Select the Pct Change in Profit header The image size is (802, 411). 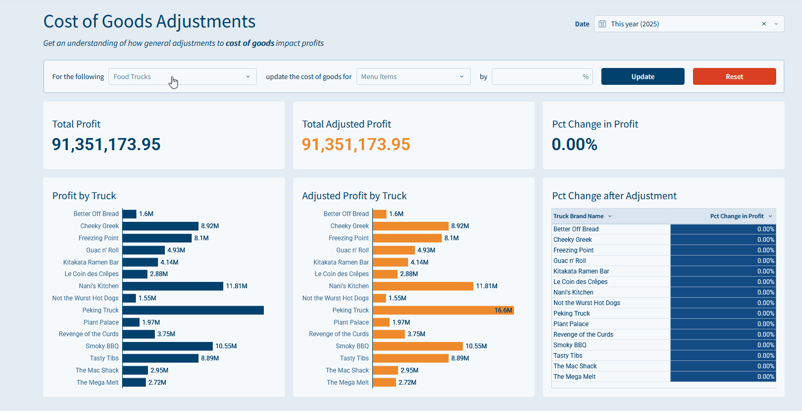point(736,216)
